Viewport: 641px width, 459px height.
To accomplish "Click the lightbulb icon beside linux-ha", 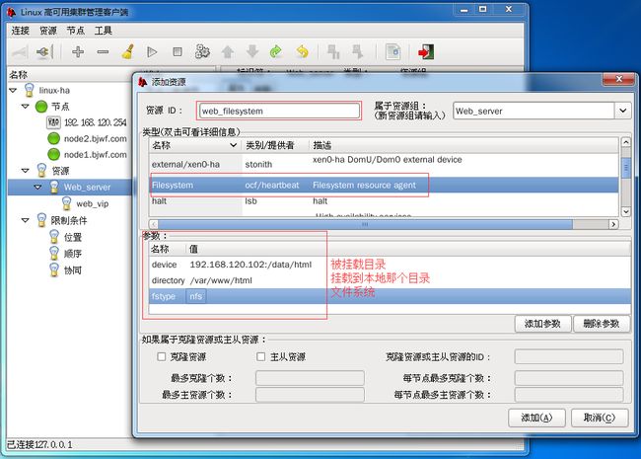I will pyautogui.click(x=29, y=90).
